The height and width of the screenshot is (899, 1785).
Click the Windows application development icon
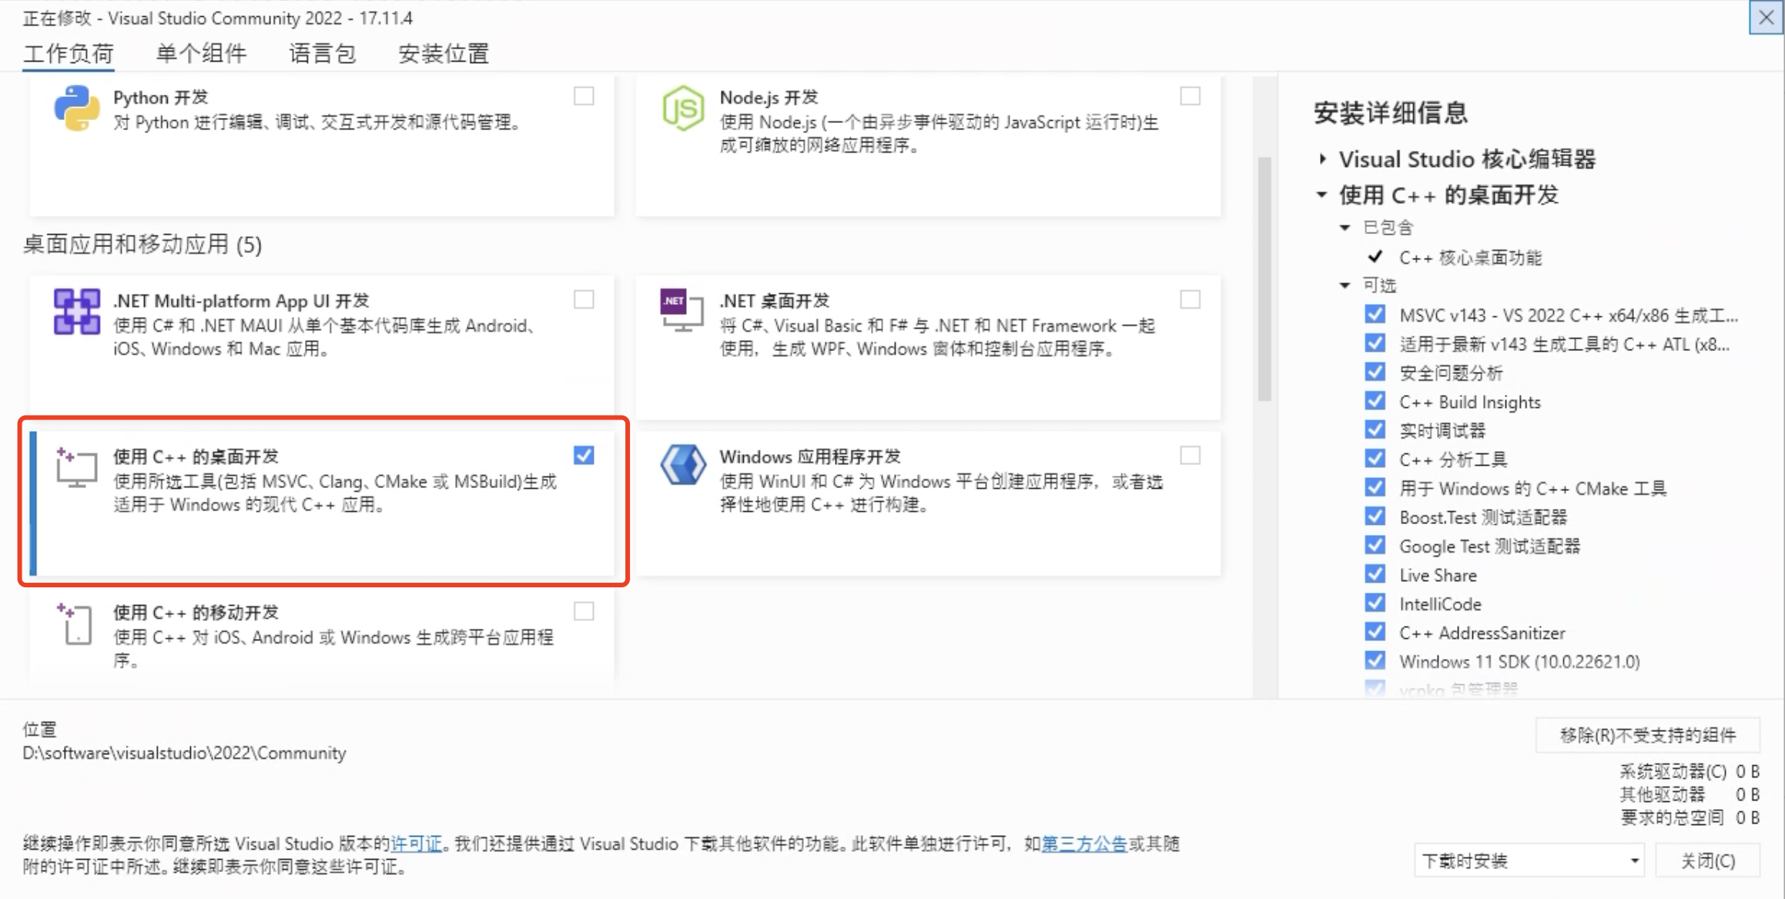[682, 465]
